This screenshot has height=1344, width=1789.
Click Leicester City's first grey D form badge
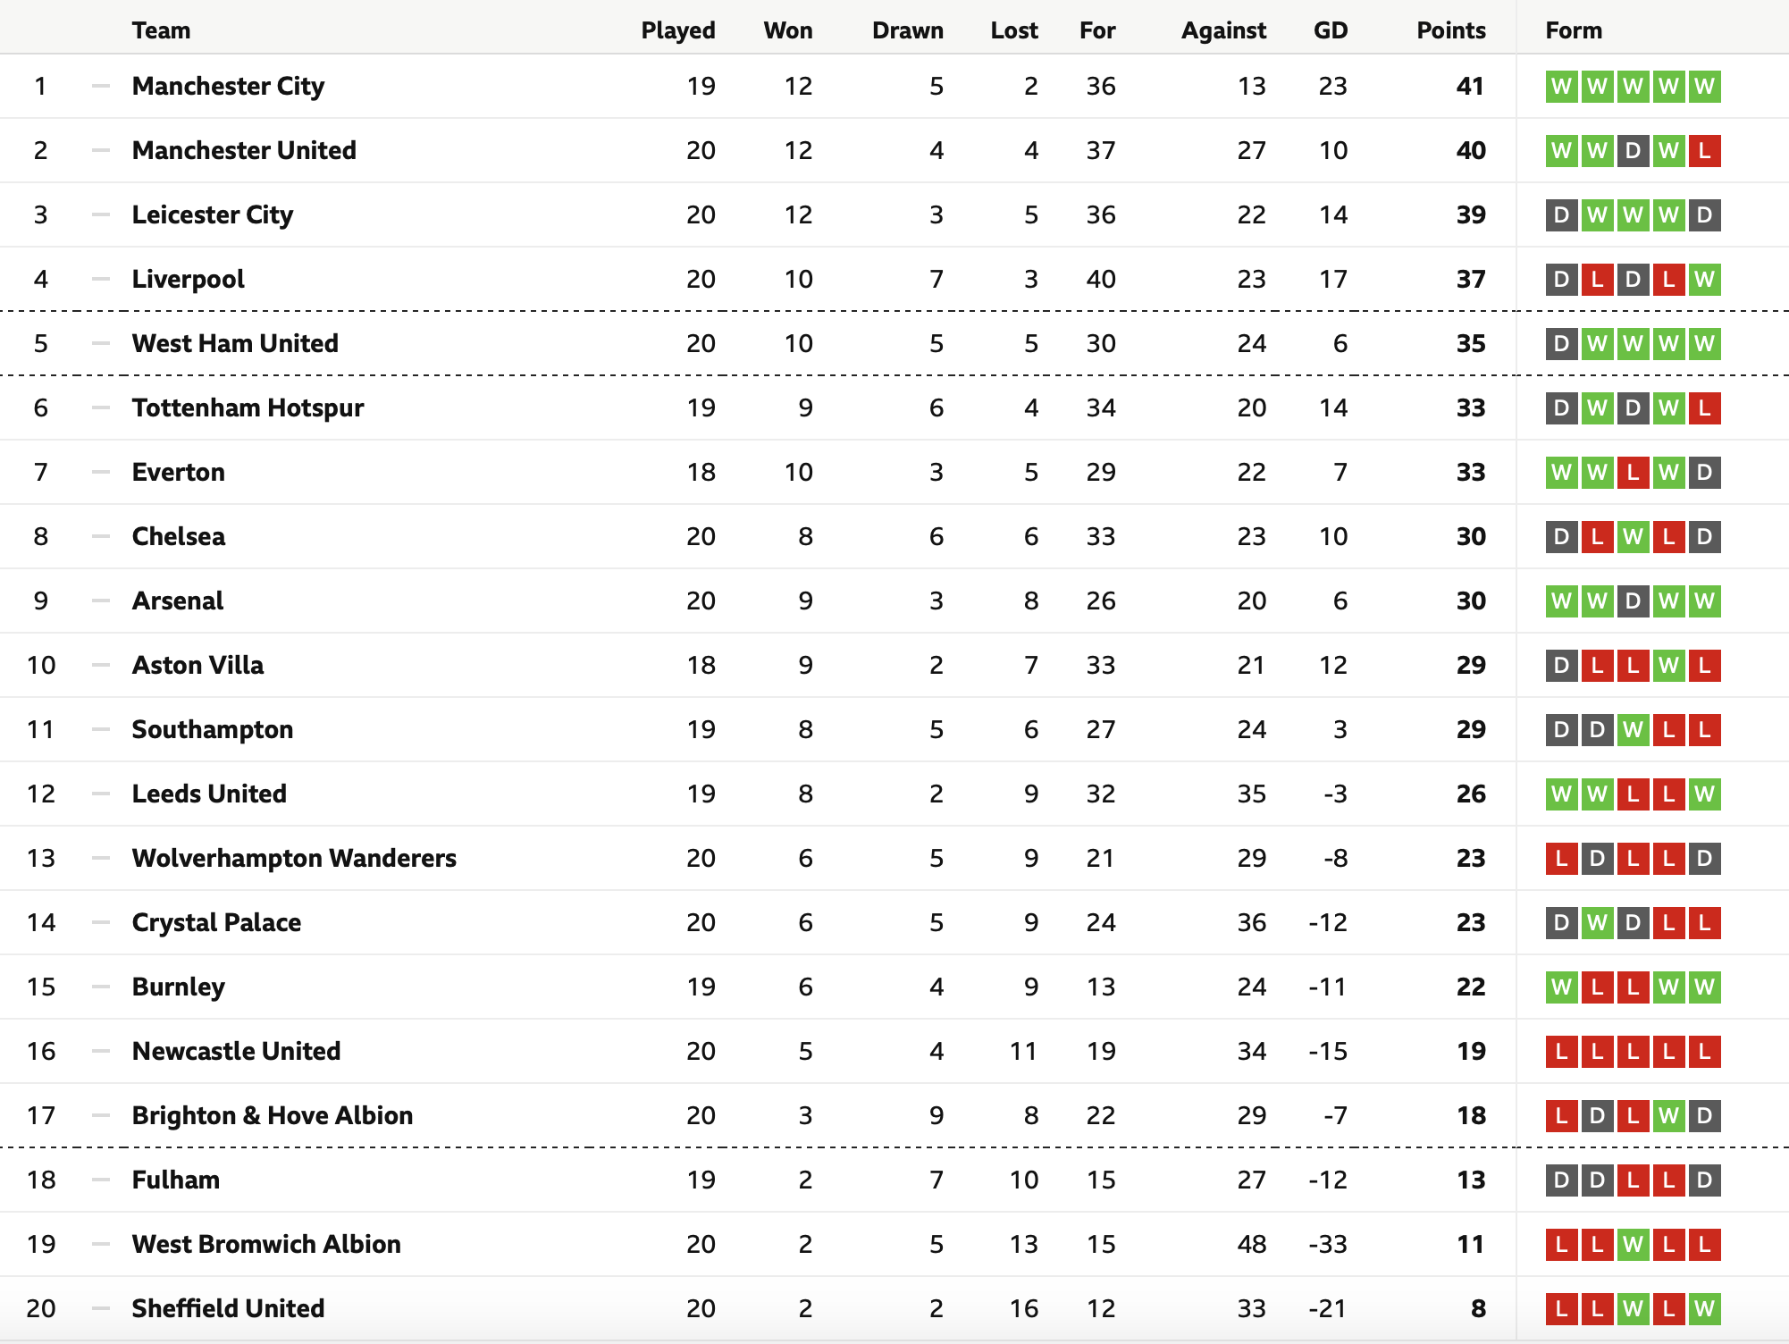[x=1561, y=214]
